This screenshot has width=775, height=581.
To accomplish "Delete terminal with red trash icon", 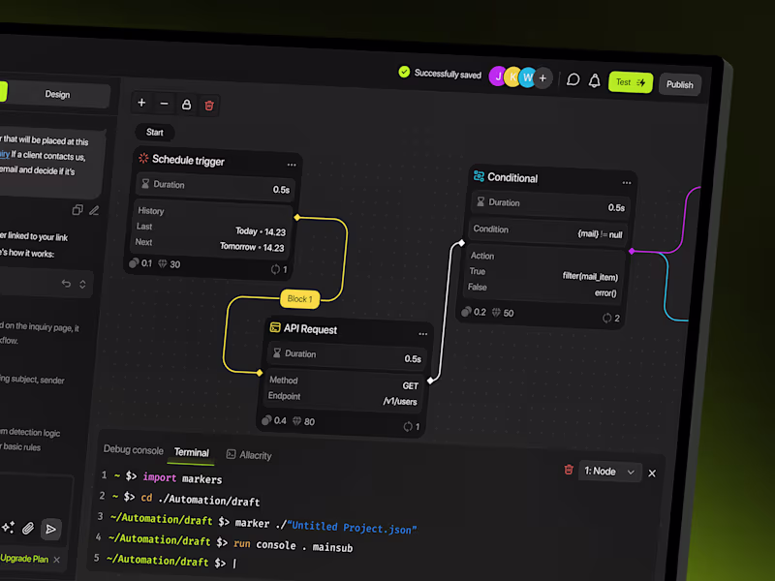I will 569,470.
